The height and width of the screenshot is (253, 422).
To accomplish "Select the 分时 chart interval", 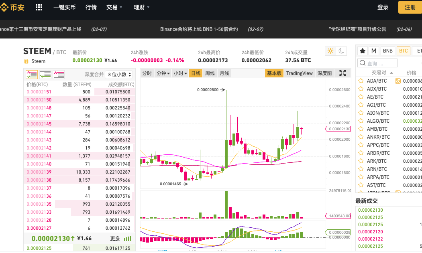I will click(x=147, y=73).
